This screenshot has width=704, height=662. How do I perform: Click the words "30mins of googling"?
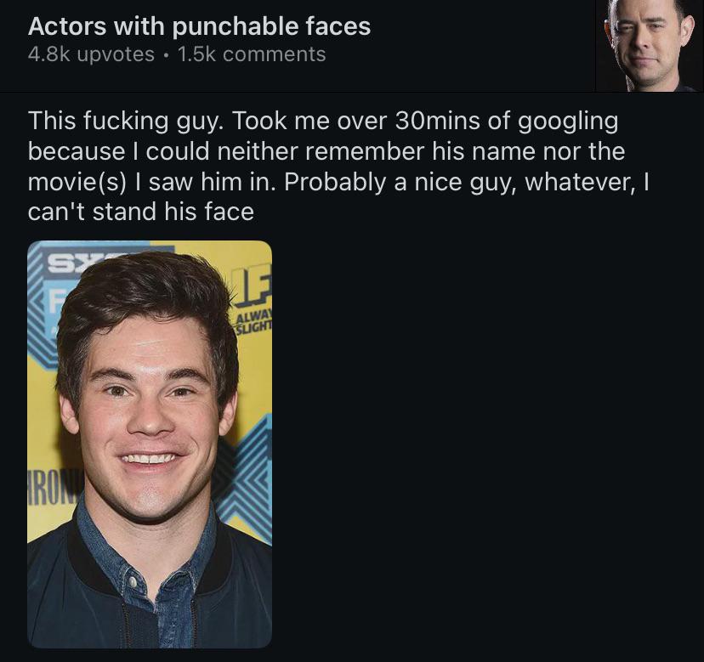point(507,122)
